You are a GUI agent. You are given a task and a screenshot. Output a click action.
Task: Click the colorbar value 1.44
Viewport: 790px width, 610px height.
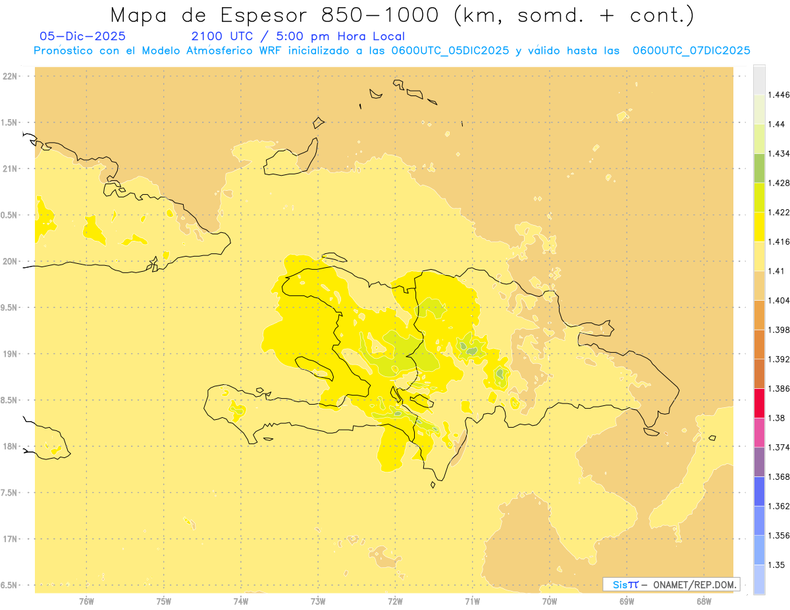point(777,124)
